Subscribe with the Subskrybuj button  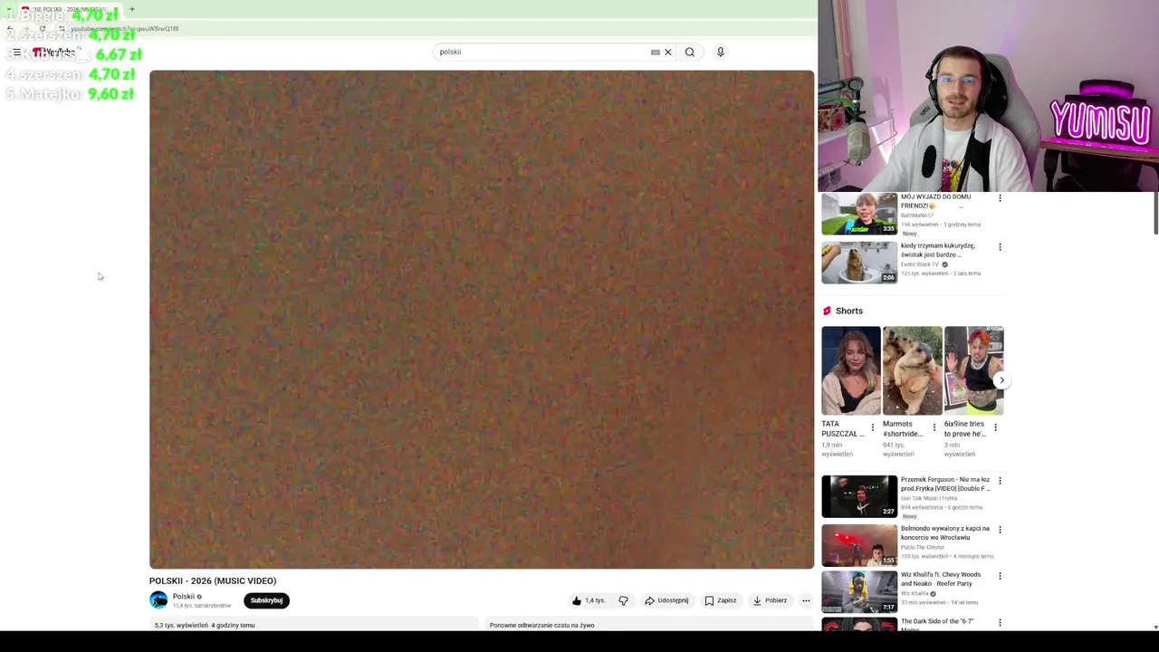pyautogui.click(x=266, y=600)
